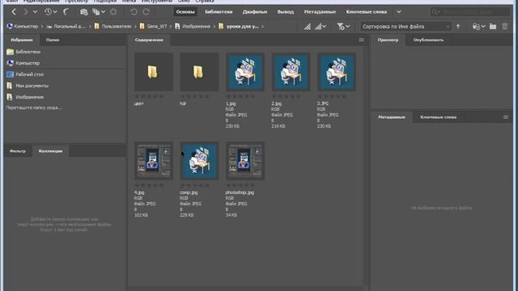Click the trash delete icon
Viewport: 518px width, 291px height.
tap(505, 27)
